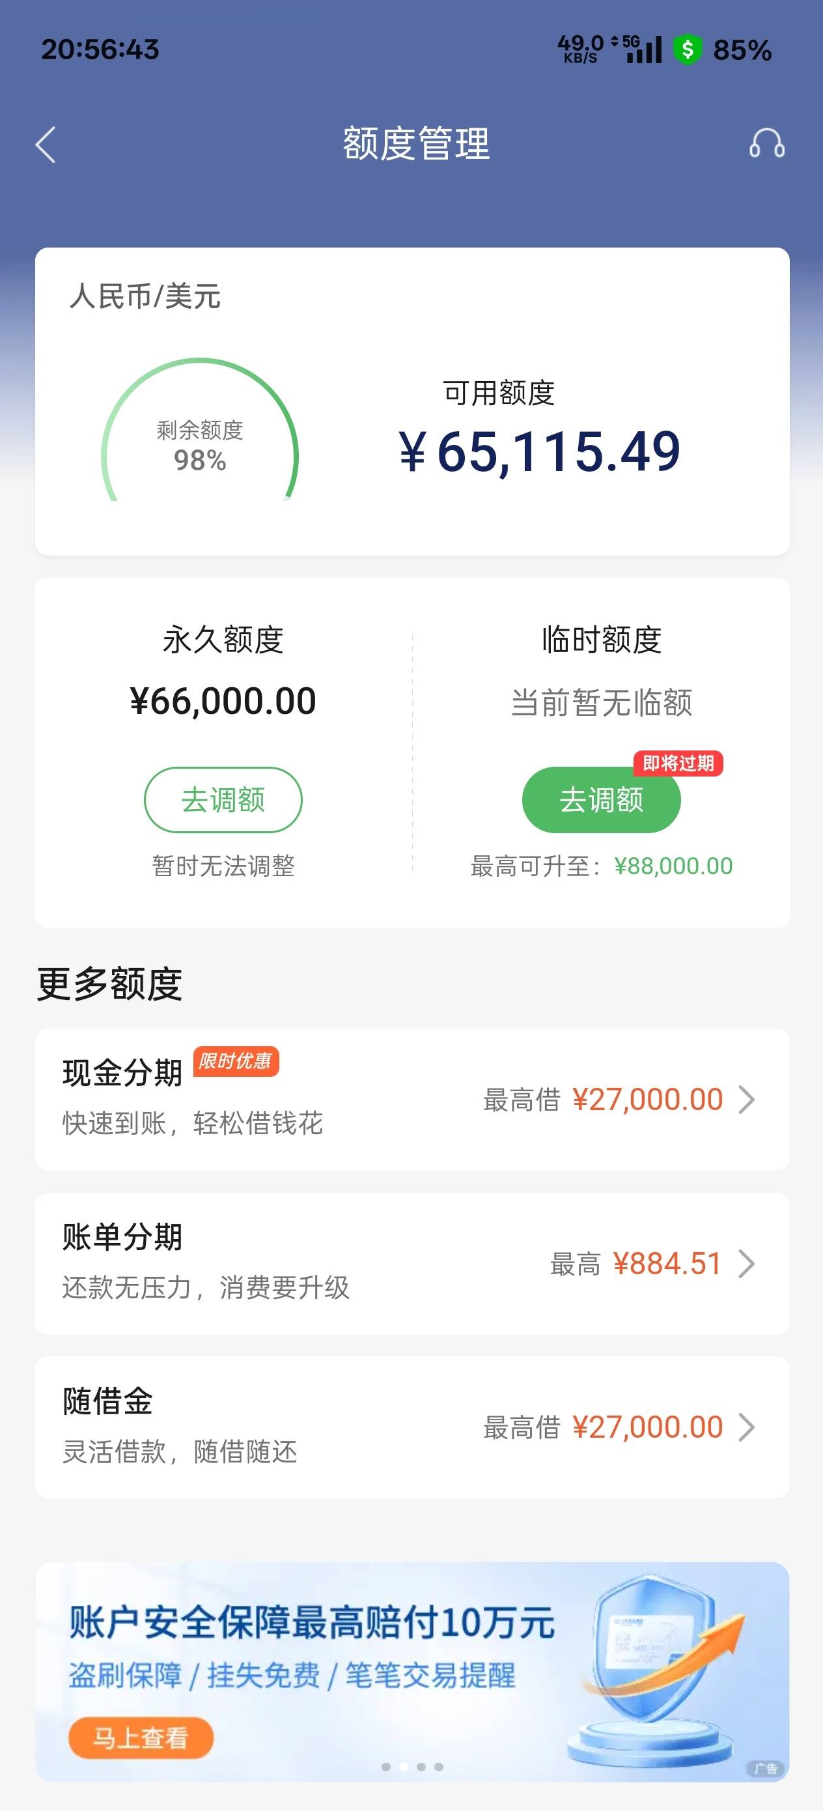
Task: Tap the ¥88,000.00 maximum limit link
Action: (673, 866)
